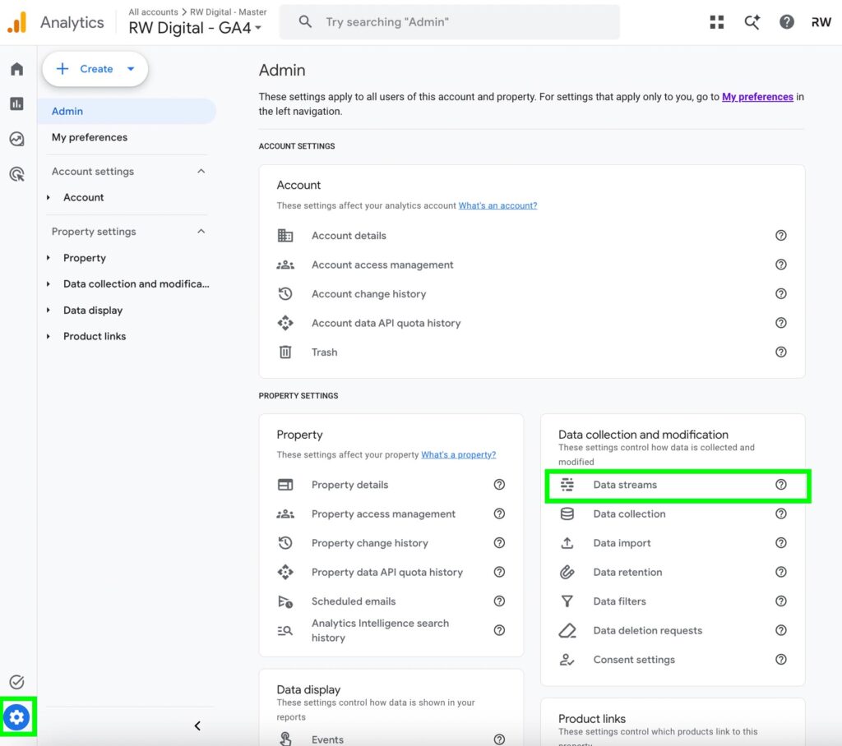842x746 pixels.
Task: Expand the Product links tree item
Action: 49,337
